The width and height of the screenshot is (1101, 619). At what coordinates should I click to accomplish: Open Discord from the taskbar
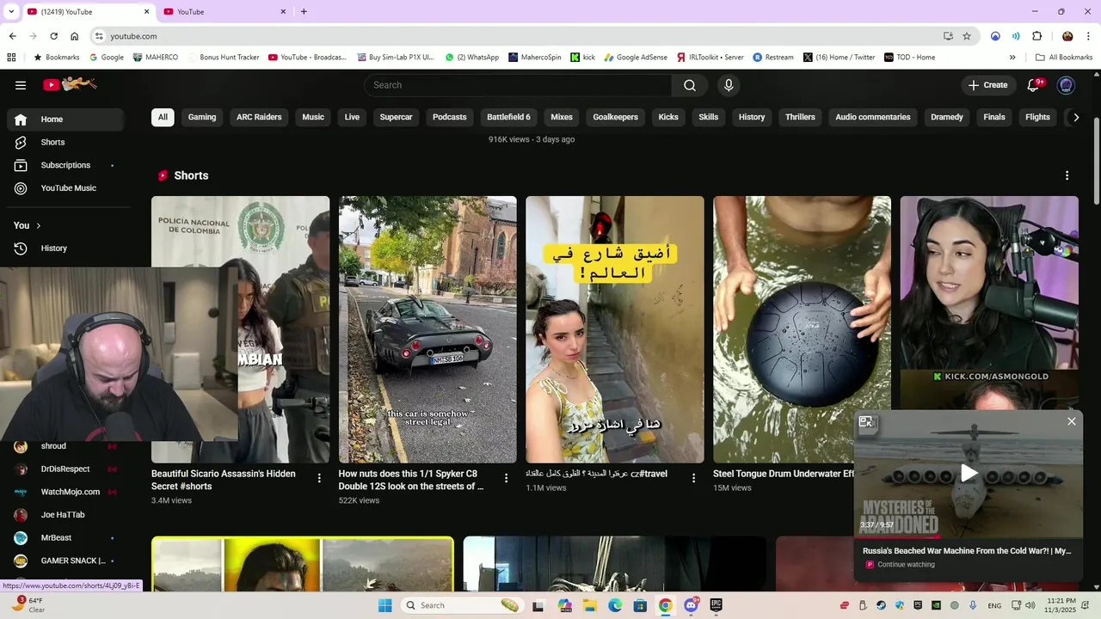click(x=691, y=605)
